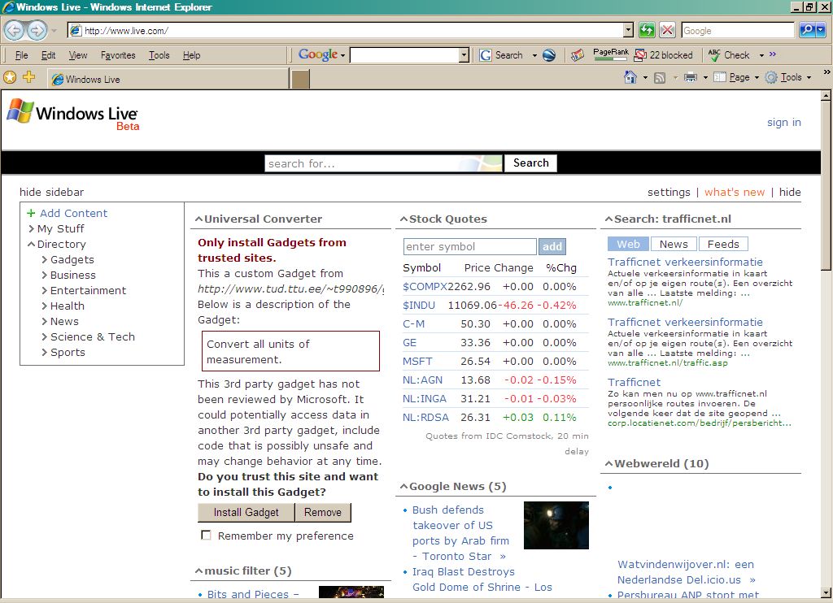Screen dimensions: 833x603
Task: Click the enter symbol stock input field
Action: tap(469, 246)
